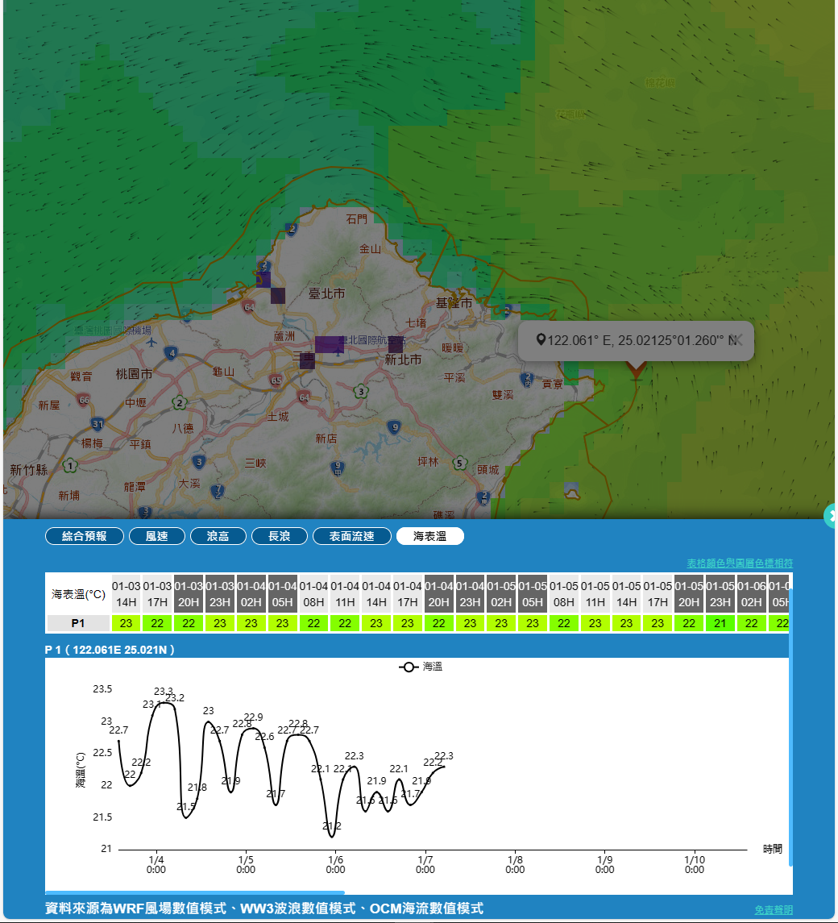The height and width of the screenshot is (923, 838).
Task: View the 表面流速 tab
Action: pyautogui.click(x=351, y=536)
